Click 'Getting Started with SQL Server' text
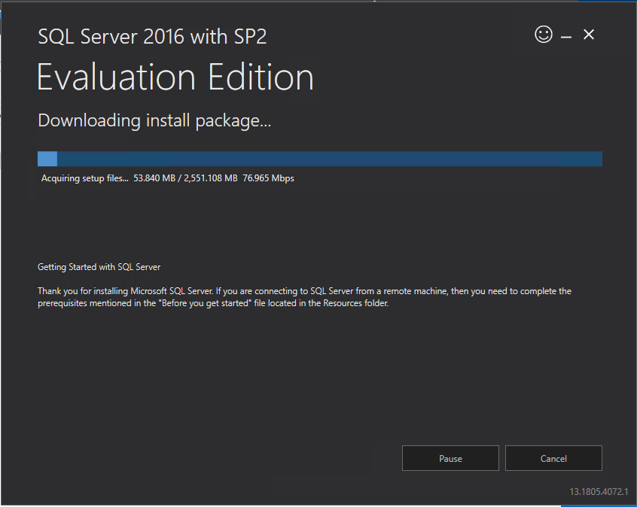The width and height of the screenshot is (637, 507). click(x=99, y=267)
